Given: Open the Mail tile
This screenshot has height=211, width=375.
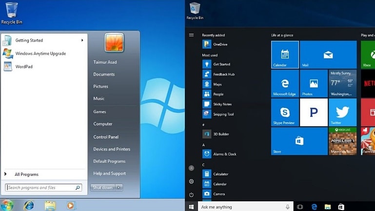Looking at the screenshot, I should (x=328, y=55).
